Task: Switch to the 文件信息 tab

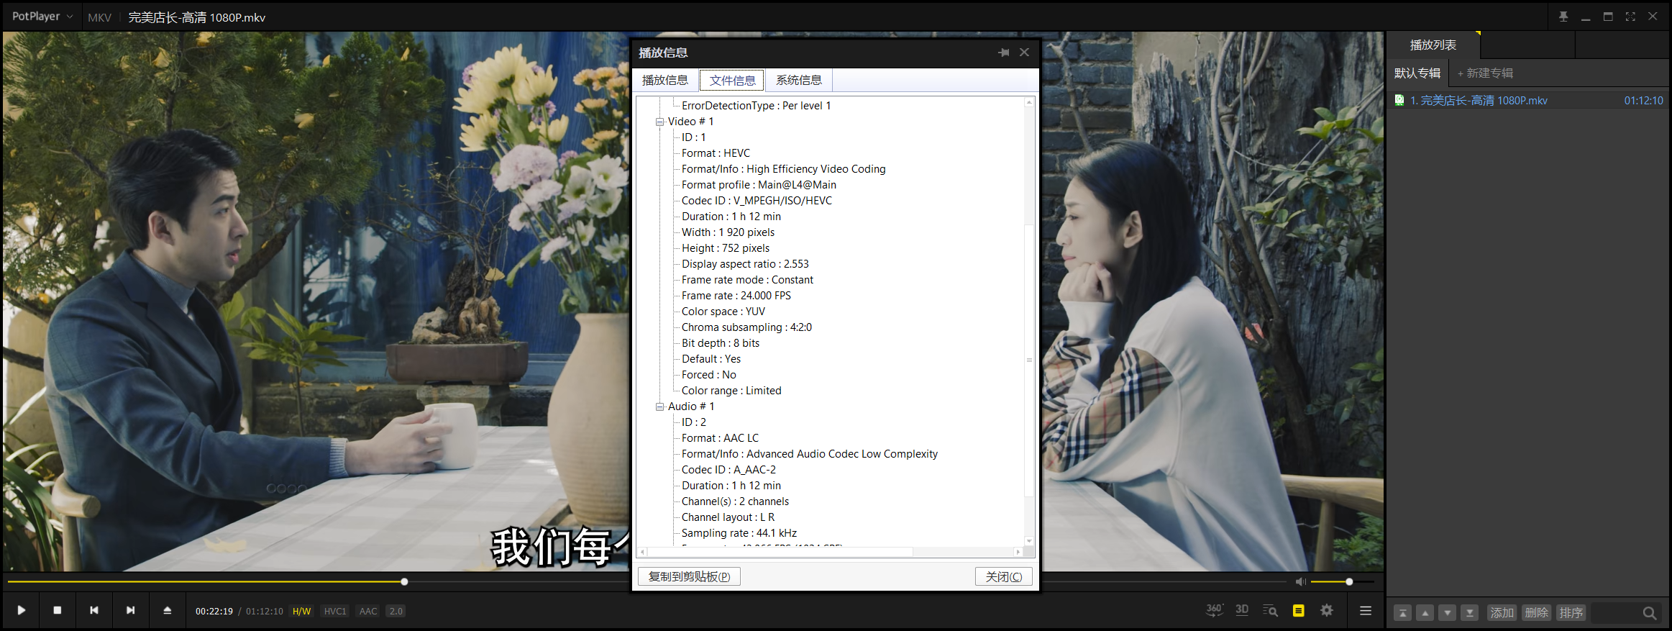Action: tap(732, 80)
